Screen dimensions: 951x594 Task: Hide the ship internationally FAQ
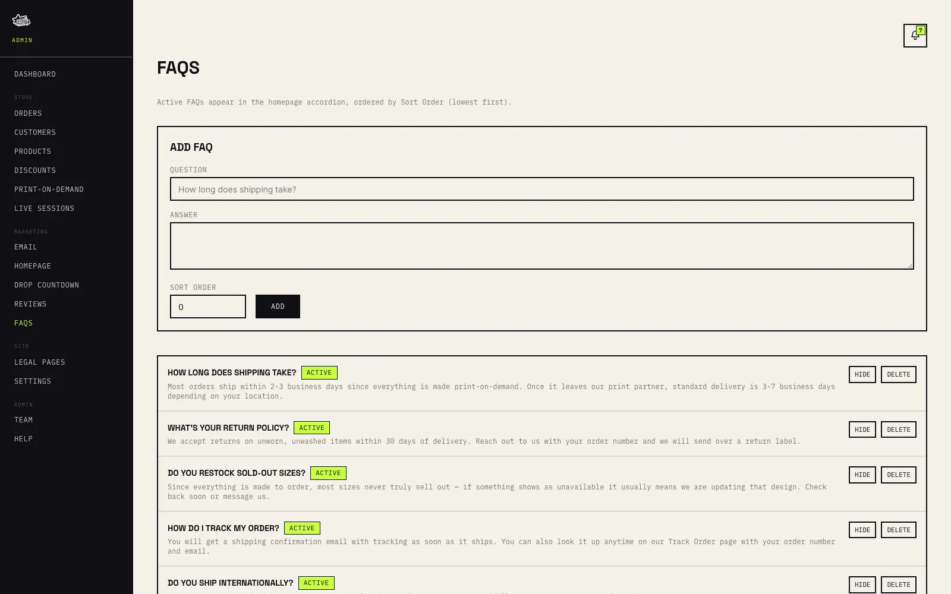(x=862, y=584)
